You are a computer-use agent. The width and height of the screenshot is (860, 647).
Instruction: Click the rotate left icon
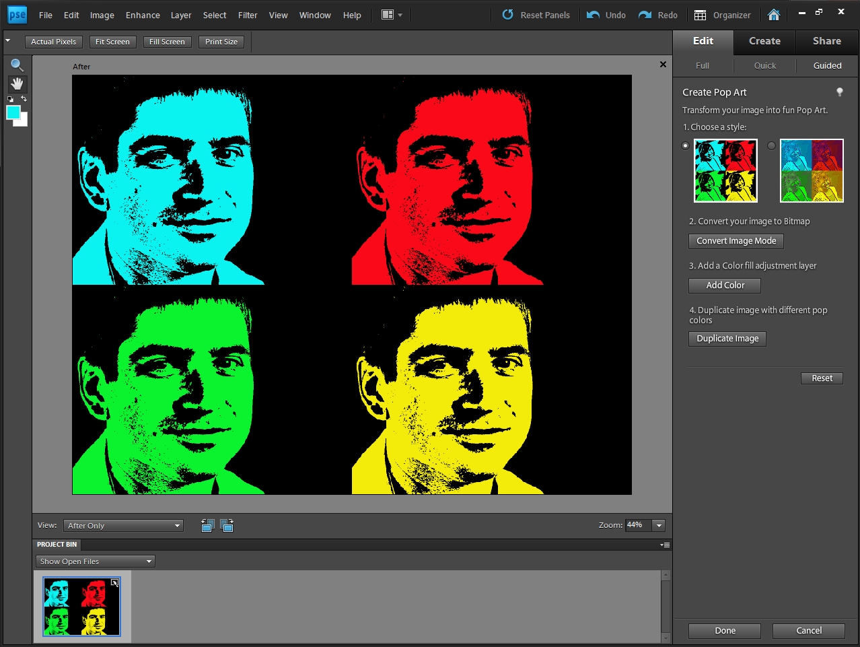click(x=207, y=526)
